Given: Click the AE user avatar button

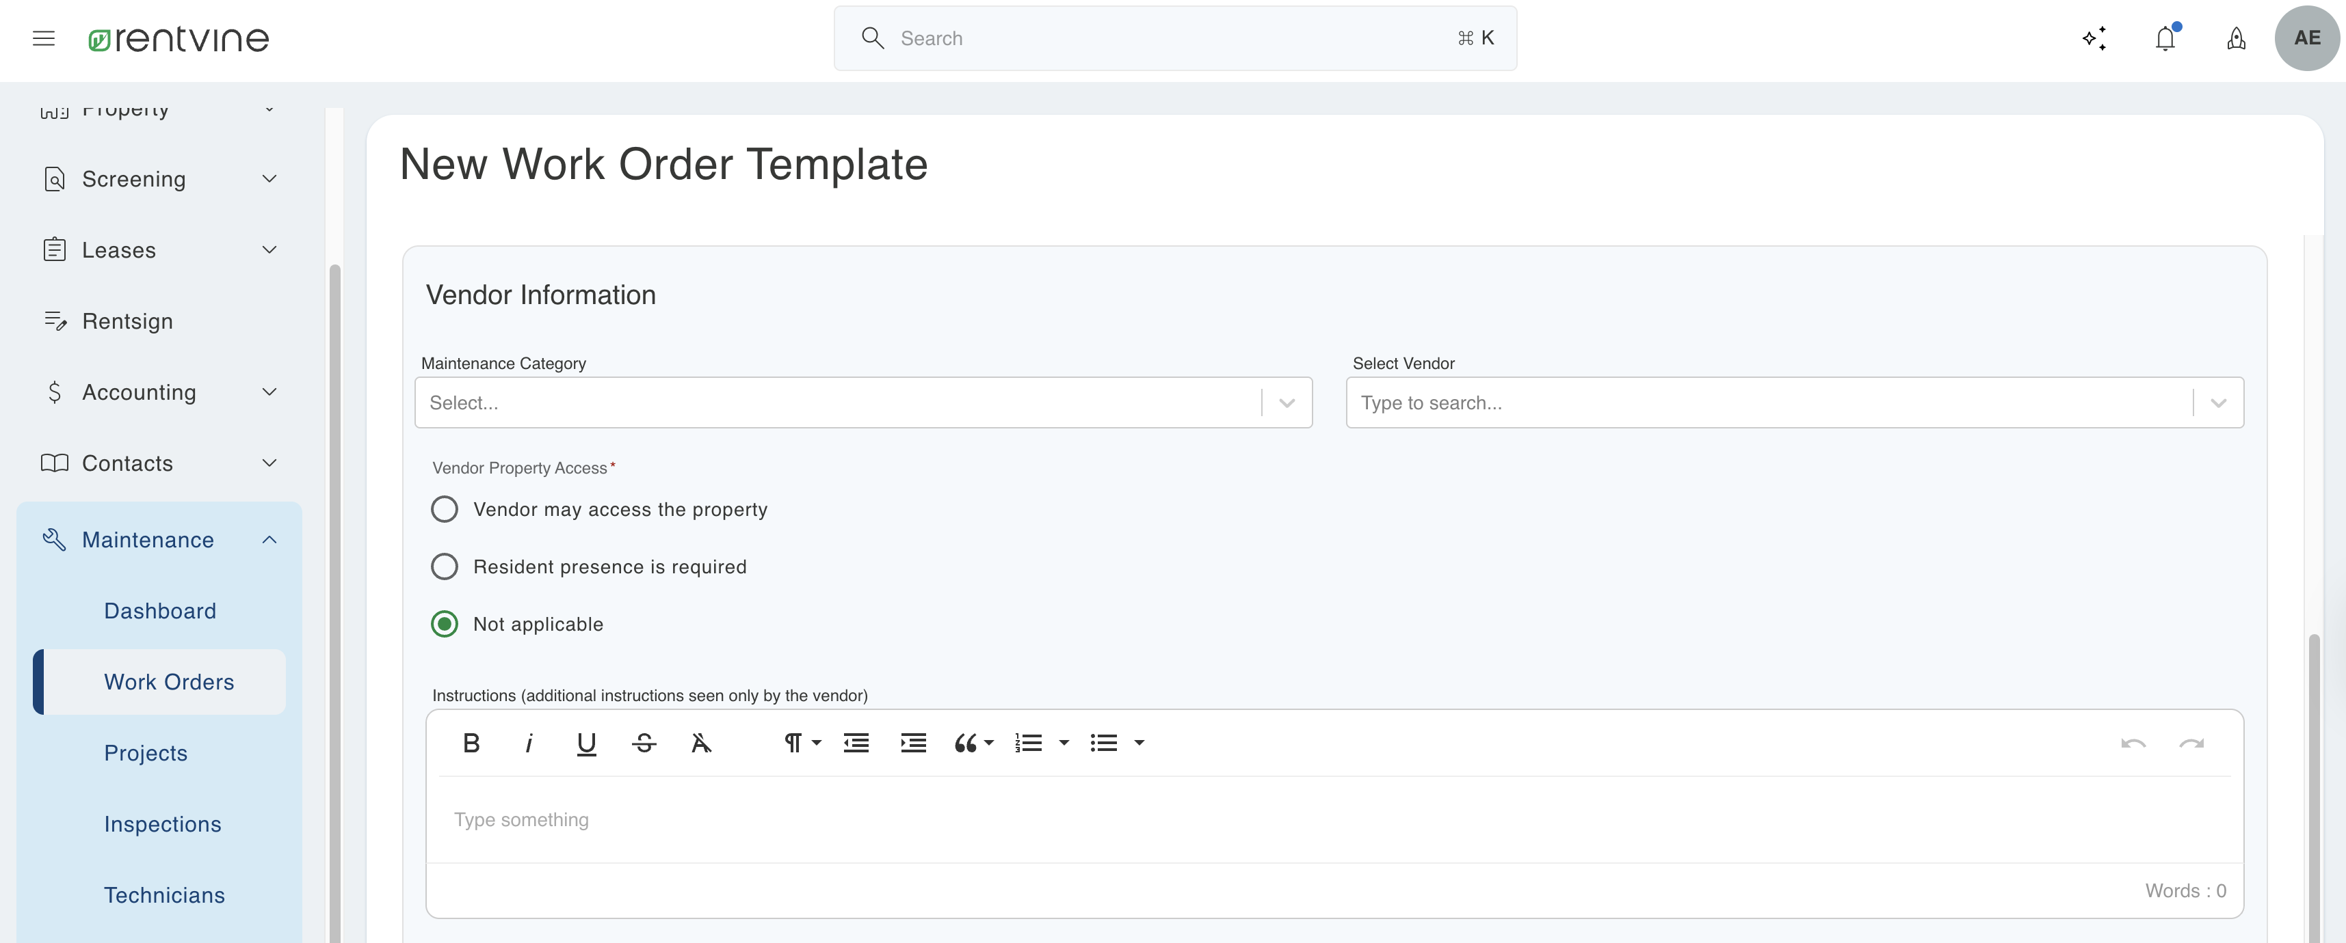Looking at the screenshot, I should [2306, 38].
